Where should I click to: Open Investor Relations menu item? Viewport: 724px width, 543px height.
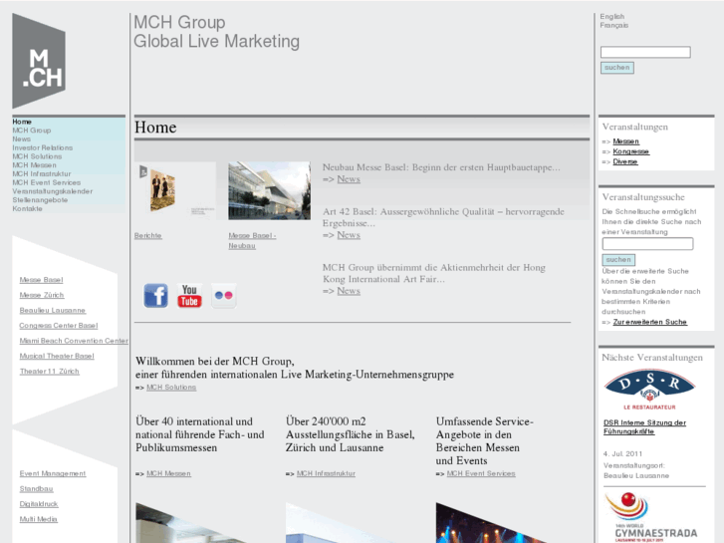tap(43, 147)
